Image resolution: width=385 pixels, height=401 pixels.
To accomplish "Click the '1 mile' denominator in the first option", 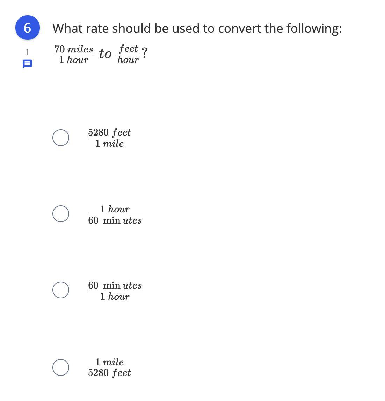I will coord(109,144).
